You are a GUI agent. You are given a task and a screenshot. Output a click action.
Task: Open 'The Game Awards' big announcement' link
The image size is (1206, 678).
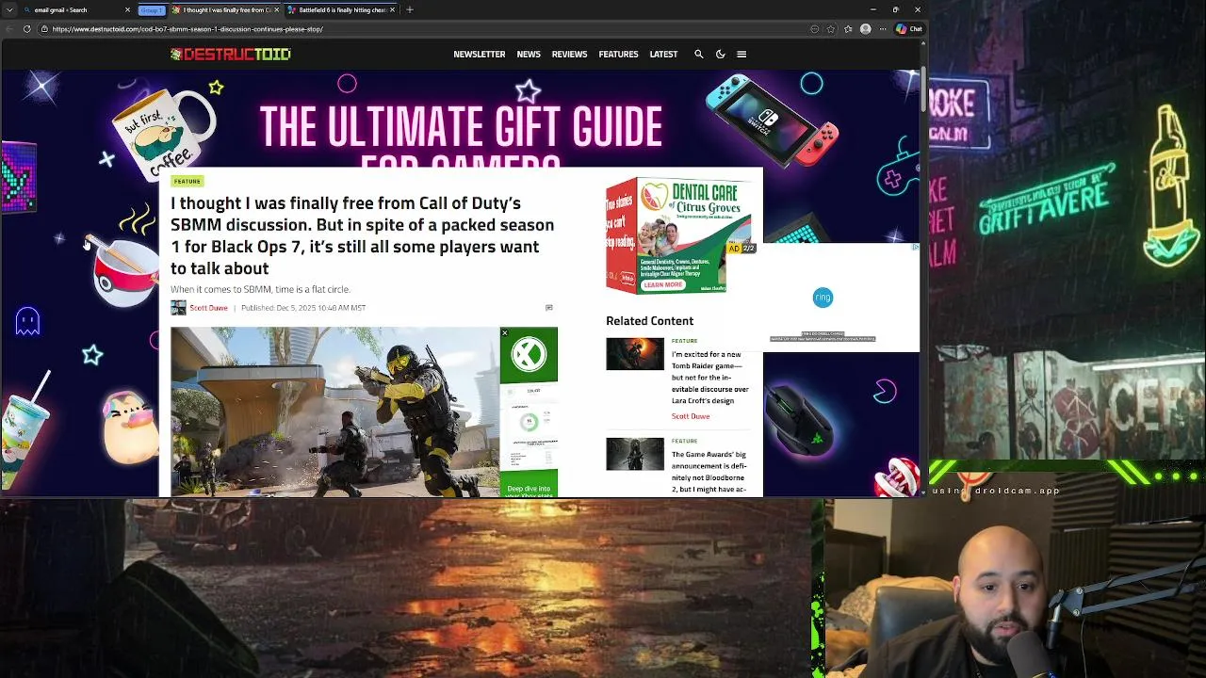click(709, 472)
